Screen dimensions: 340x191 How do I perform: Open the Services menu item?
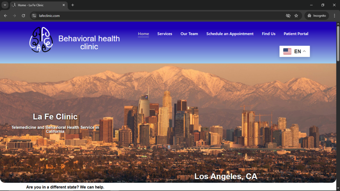click(165, 34)
